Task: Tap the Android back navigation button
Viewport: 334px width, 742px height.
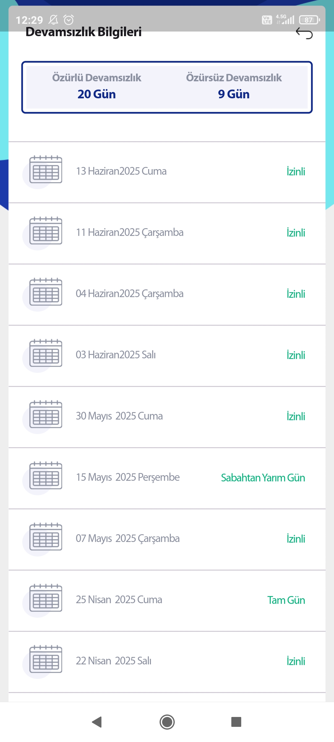Action: click(97, 722)
